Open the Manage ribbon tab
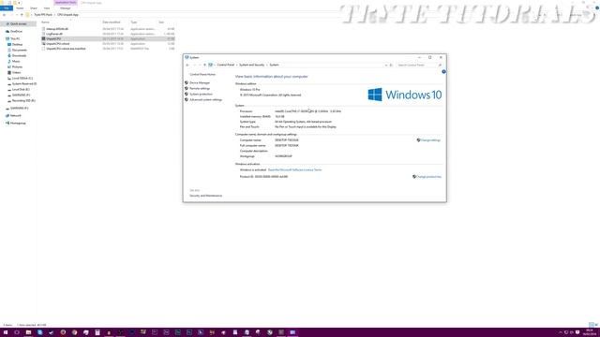600x337 pixels. click(x=65, y=8)
